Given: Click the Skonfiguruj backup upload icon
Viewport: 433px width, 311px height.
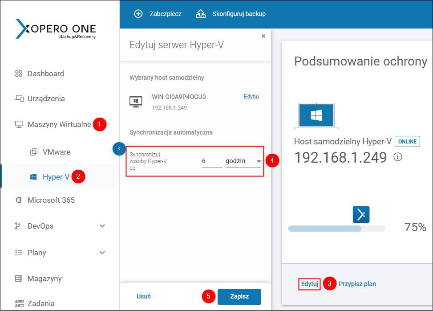Looking at the screenshot, I should pyautogui.click(x=201, y=14).
